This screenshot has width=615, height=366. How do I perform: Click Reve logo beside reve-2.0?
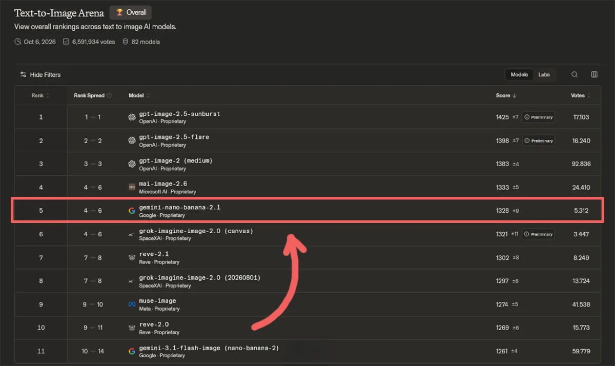coord(132,328)
